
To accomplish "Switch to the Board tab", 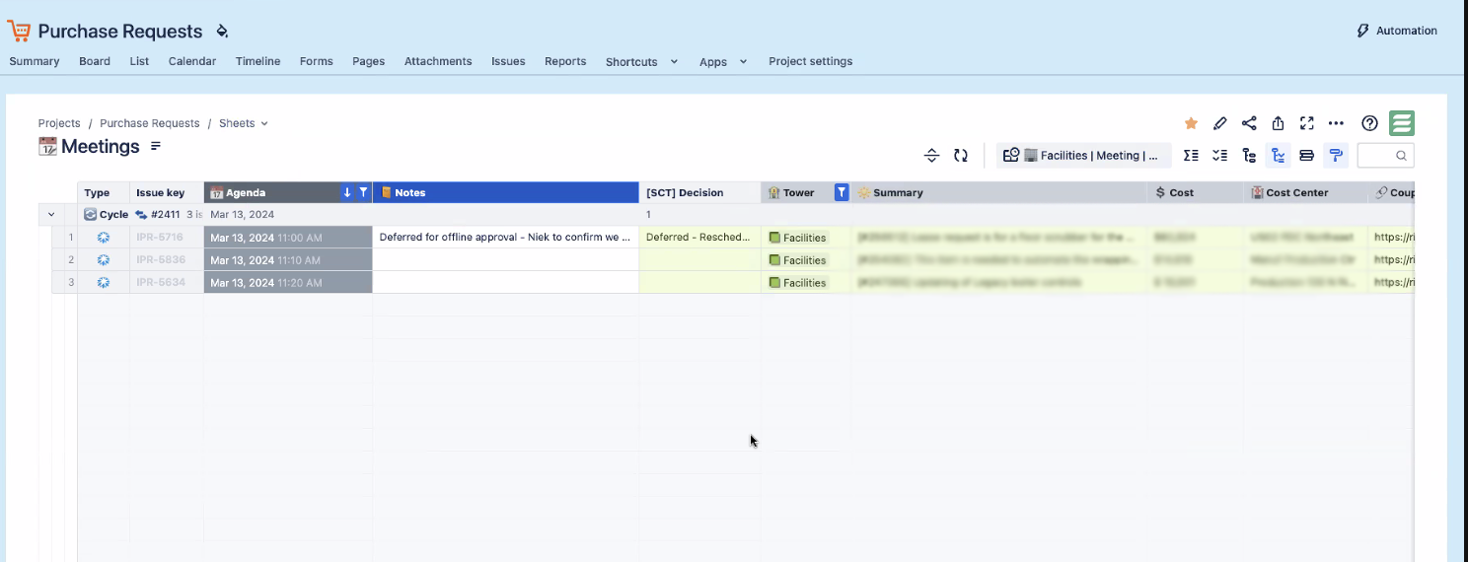I will (x=95, y=61).
